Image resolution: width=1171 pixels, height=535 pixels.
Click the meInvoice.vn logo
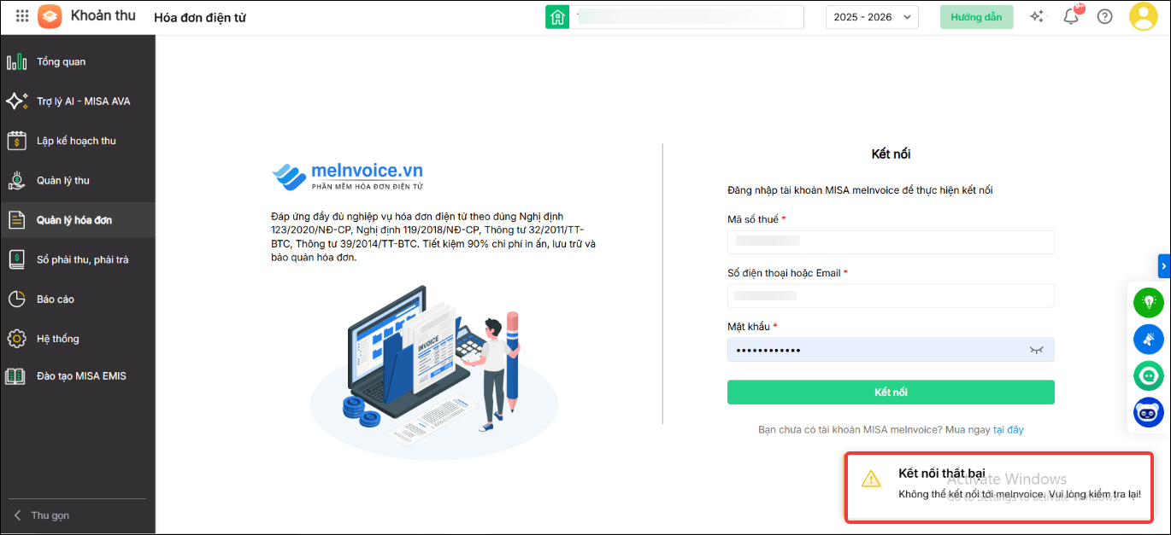pos(348,175)
